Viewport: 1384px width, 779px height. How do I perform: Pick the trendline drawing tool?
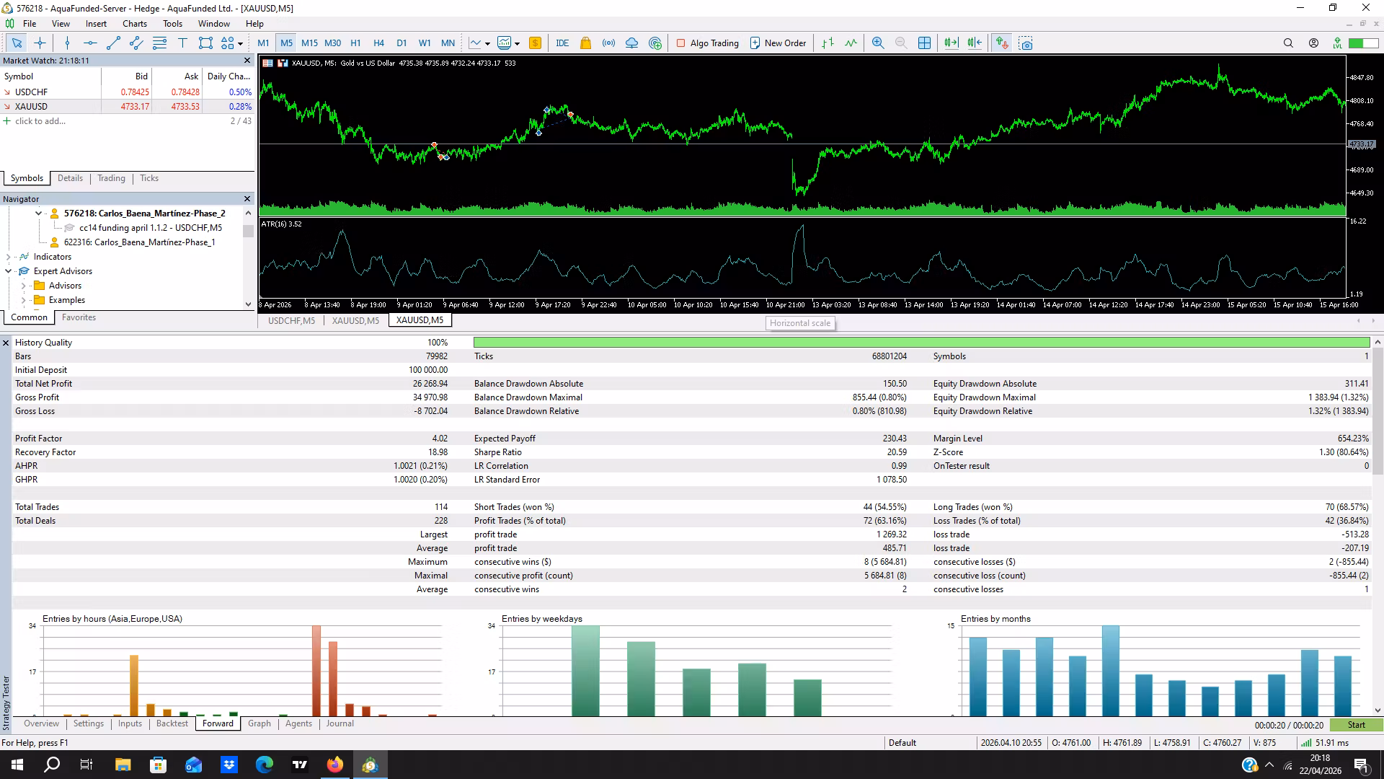(113, 43)
